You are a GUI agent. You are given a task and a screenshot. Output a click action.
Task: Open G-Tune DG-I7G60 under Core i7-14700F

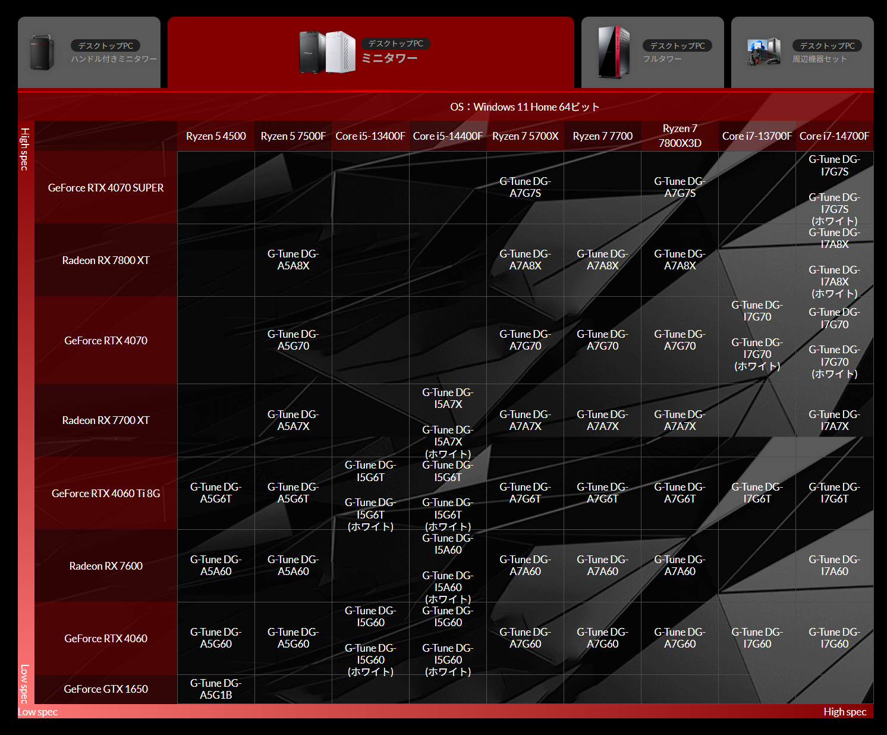tap(835, 638)
